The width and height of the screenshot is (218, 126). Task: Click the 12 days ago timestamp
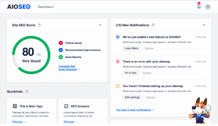click(200, 86)
